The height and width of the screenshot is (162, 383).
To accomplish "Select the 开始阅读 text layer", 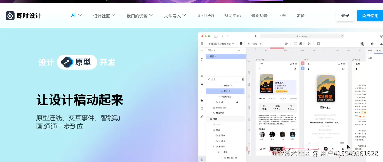I will 225,85.
